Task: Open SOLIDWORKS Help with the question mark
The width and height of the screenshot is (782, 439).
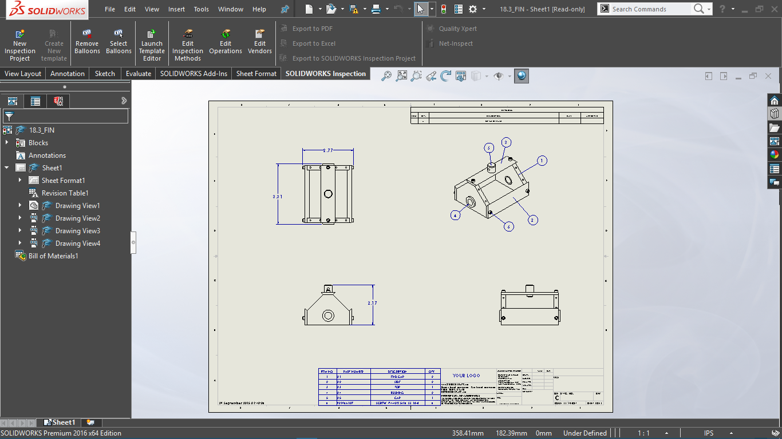Action: point(722,9)
